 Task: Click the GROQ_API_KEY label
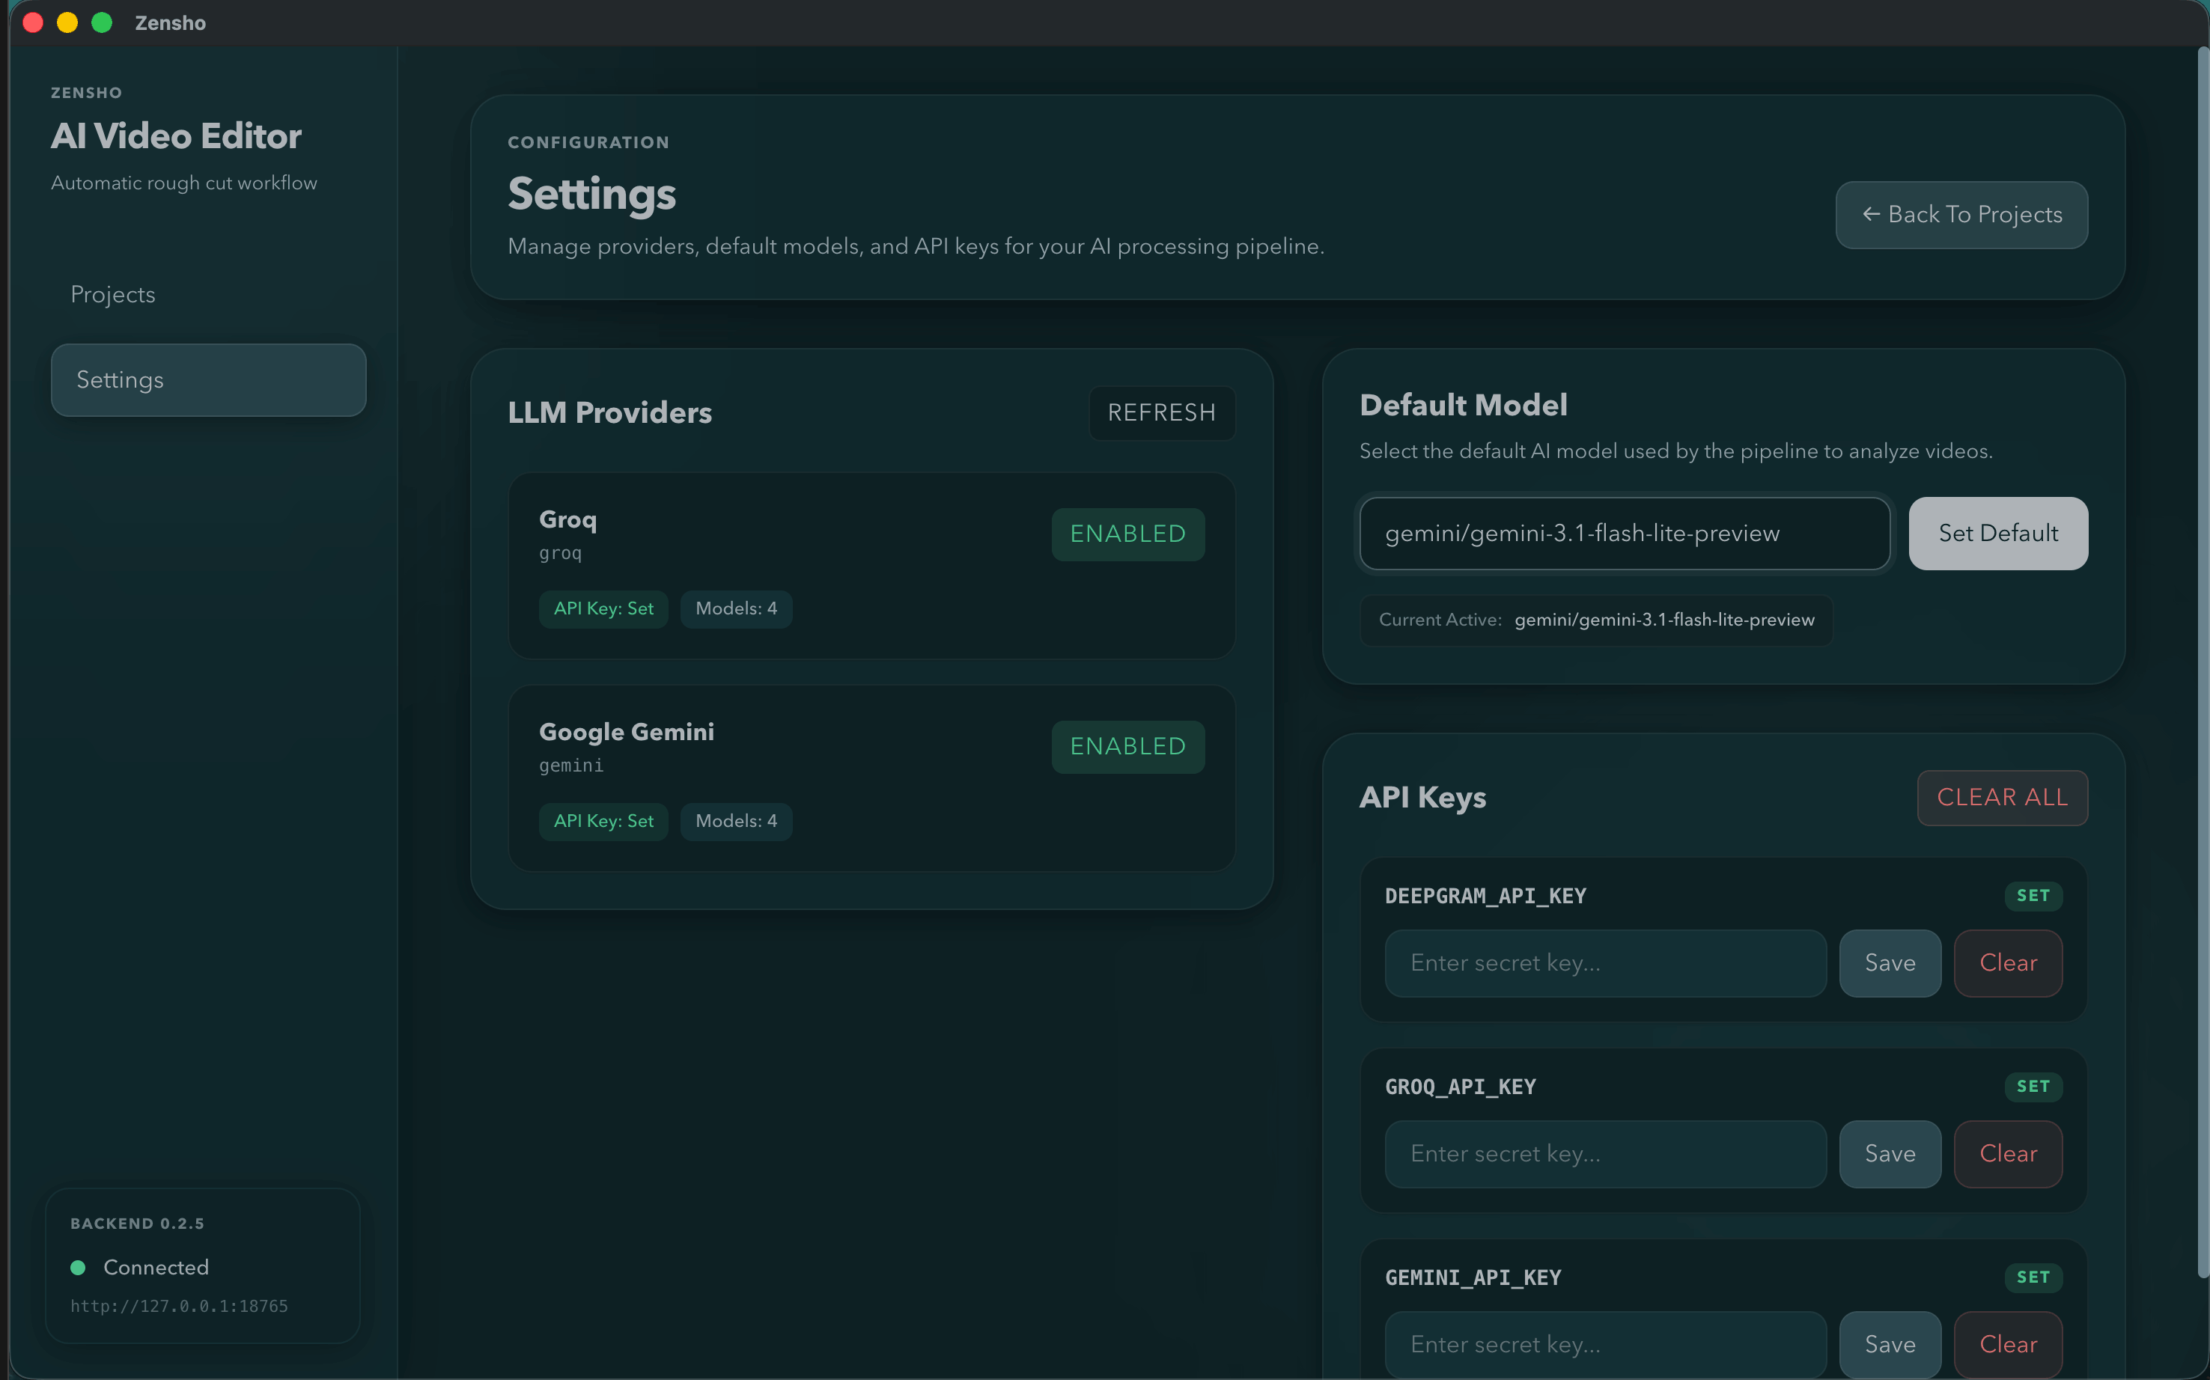pyautogui.click(x=1461, y=1087)
